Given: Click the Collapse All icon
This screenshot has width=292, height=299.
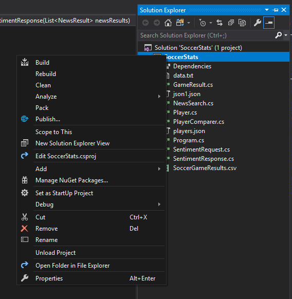Looking at the screenshot, I should point(231,23).
